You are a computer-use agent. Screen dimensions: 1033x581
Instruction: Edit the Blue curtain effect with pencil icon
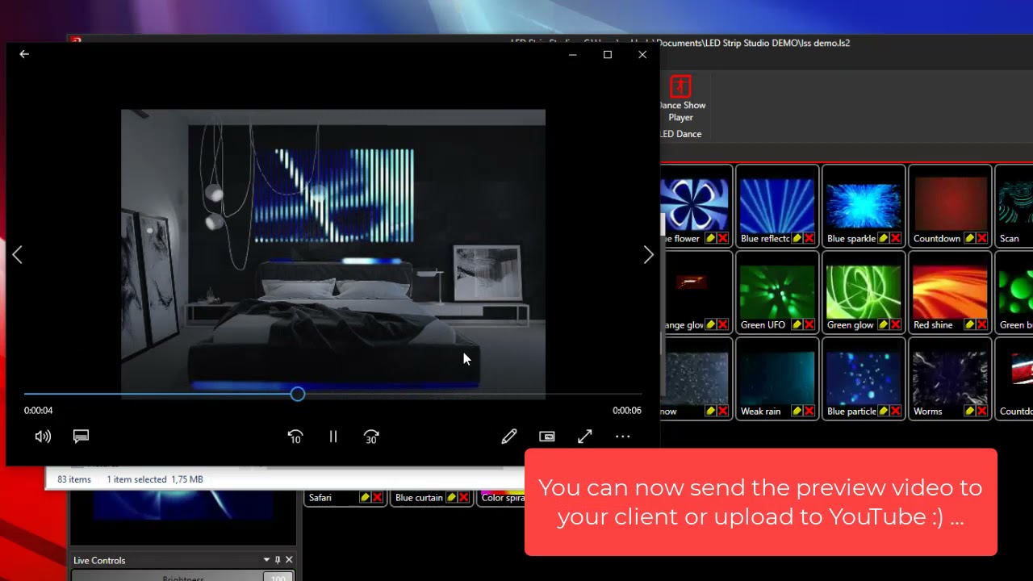(451, 498)
